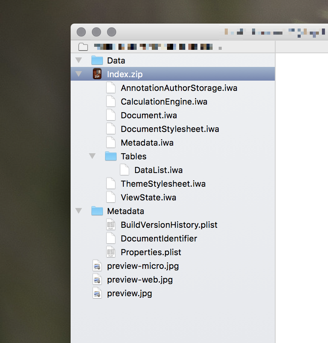Select ThemeStylesheet.iwa file name
Screen dimensions: 328x343
coord(163,184)
